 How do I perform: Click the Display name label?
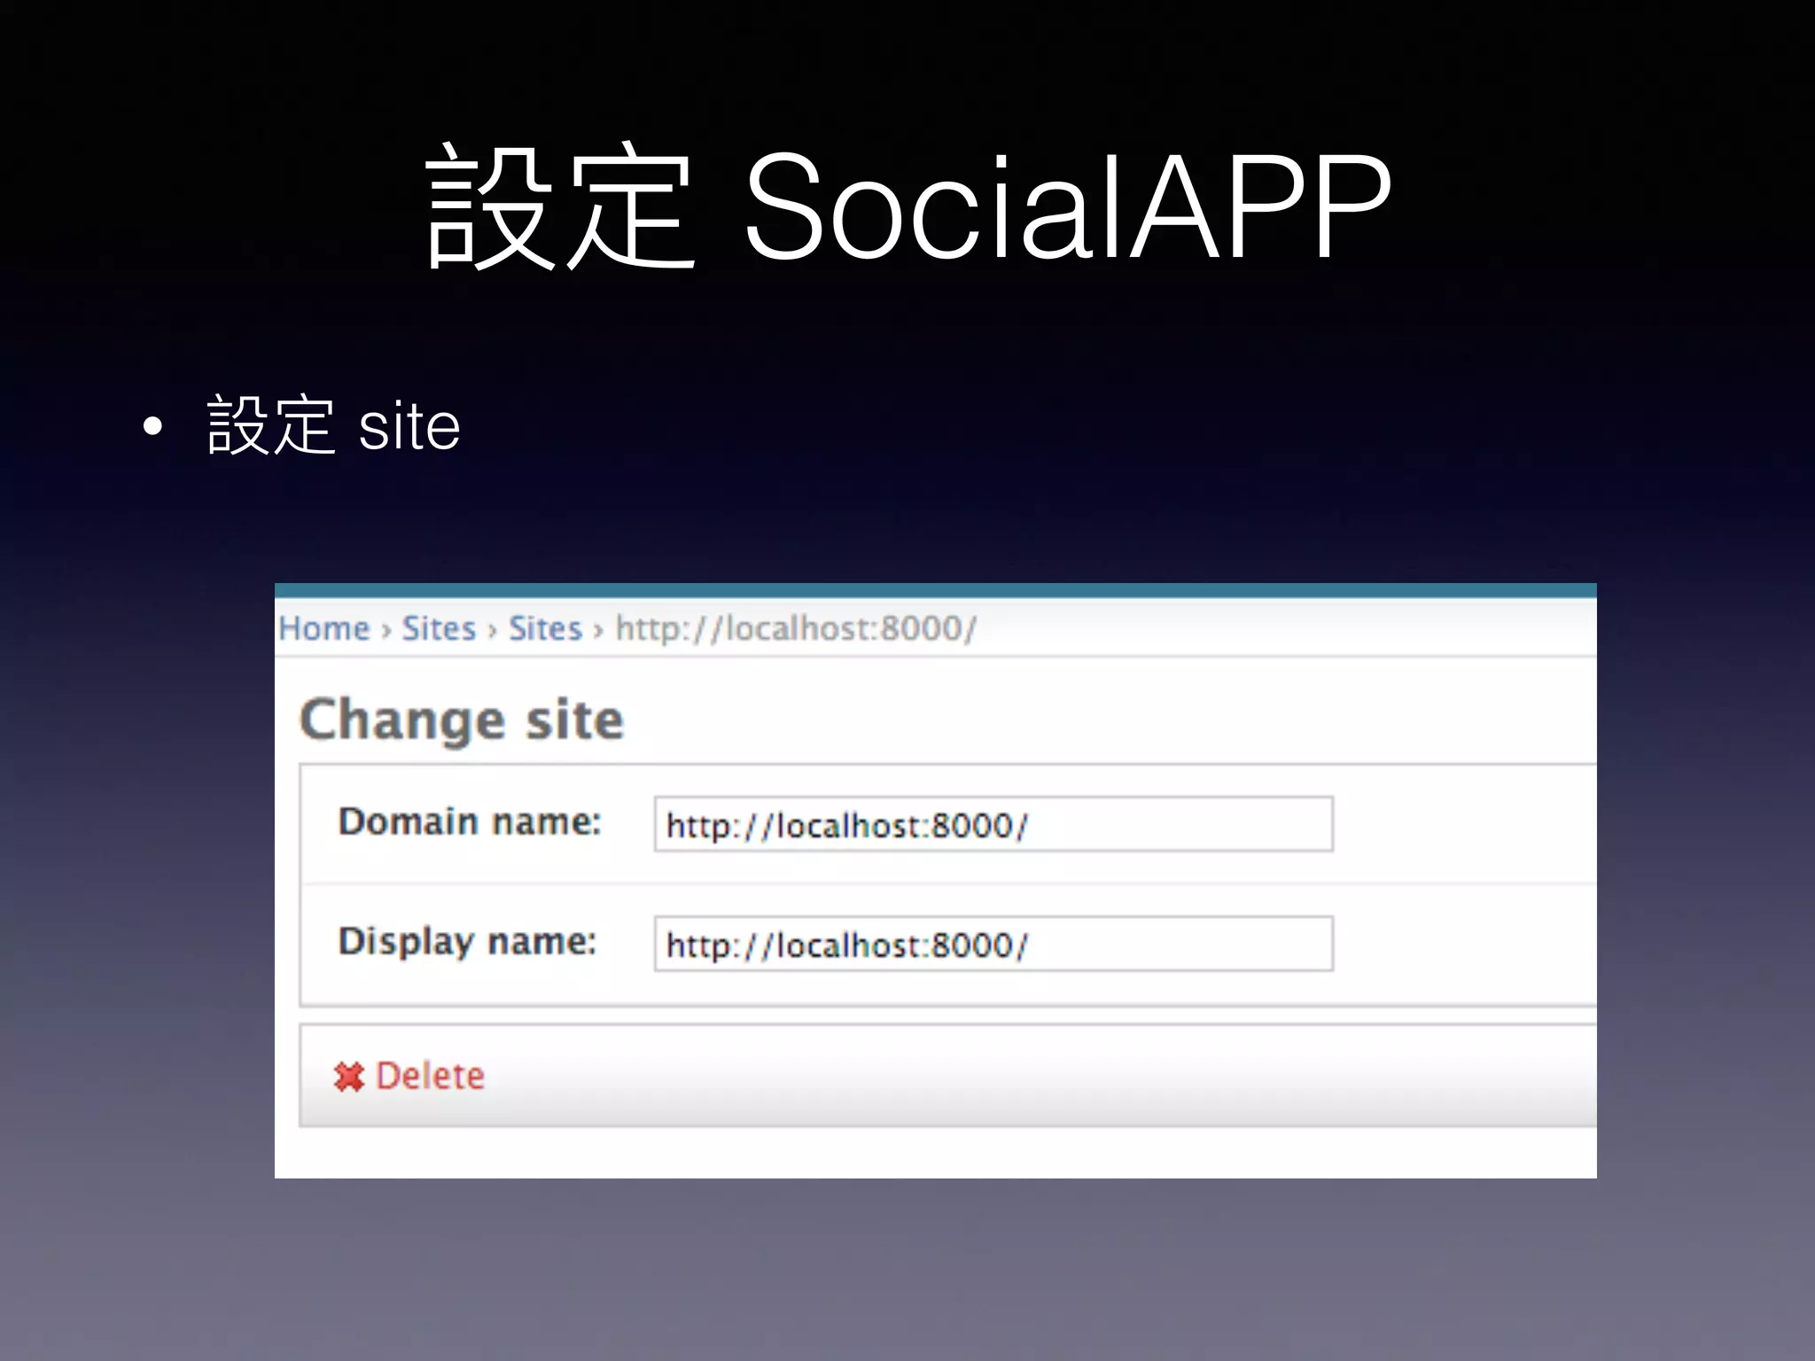[x=468, y=942]
